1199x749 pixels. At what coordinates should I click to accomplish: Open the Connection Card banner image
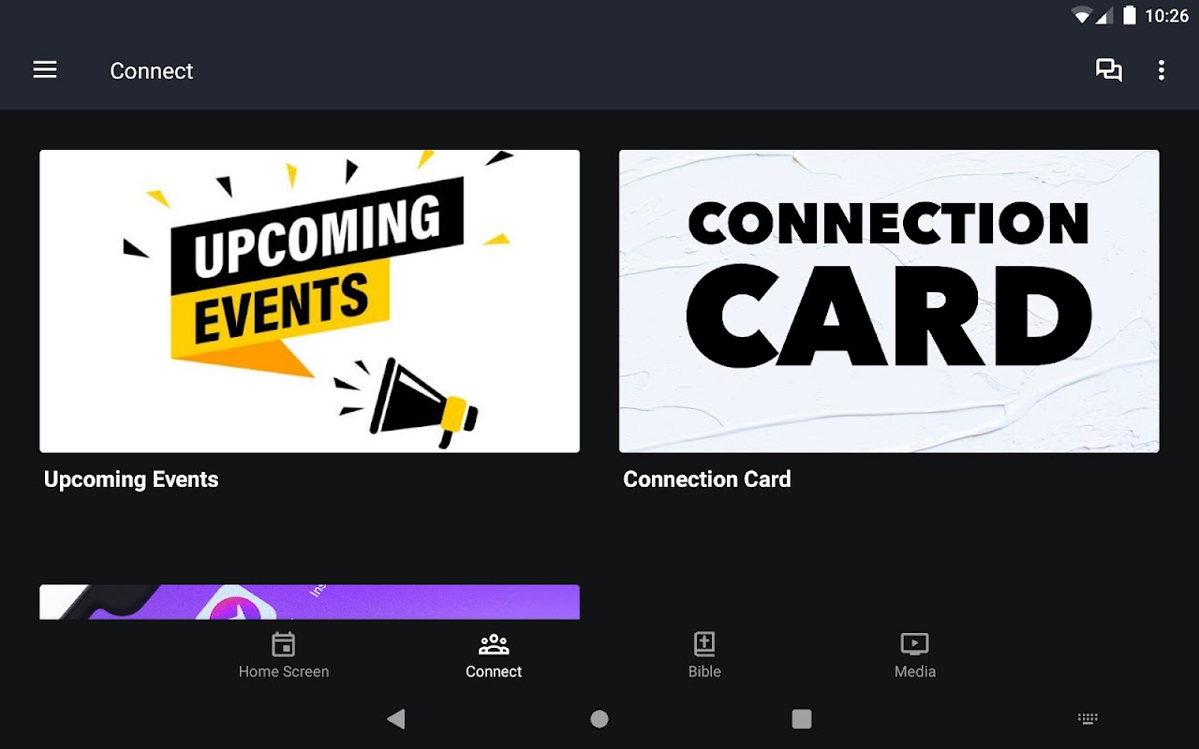(889, 301)
